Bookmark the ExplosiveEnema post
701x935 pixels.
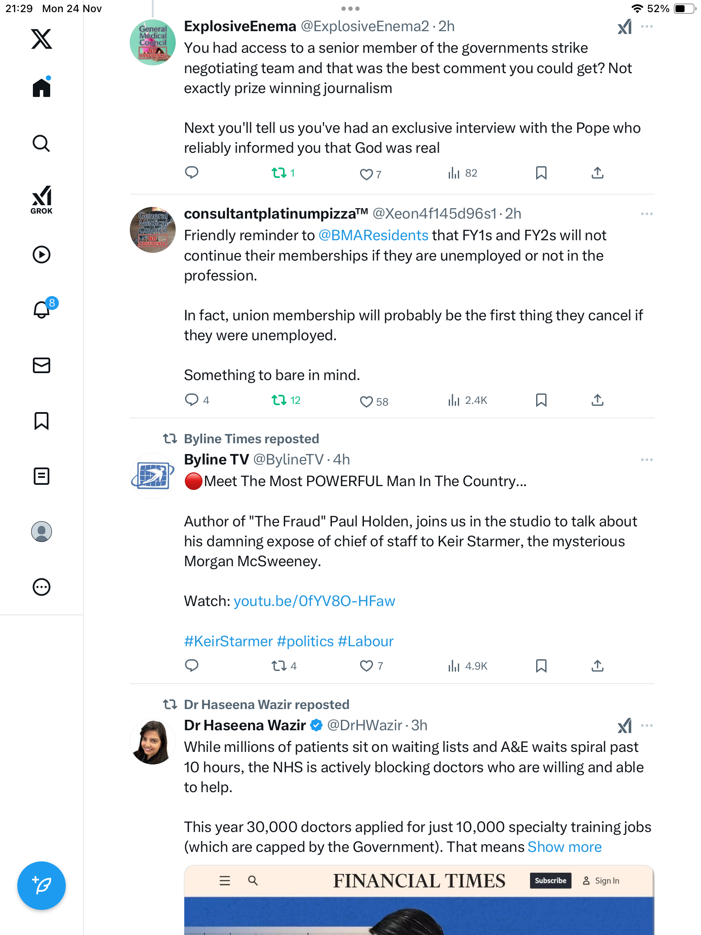pos(541,173)
